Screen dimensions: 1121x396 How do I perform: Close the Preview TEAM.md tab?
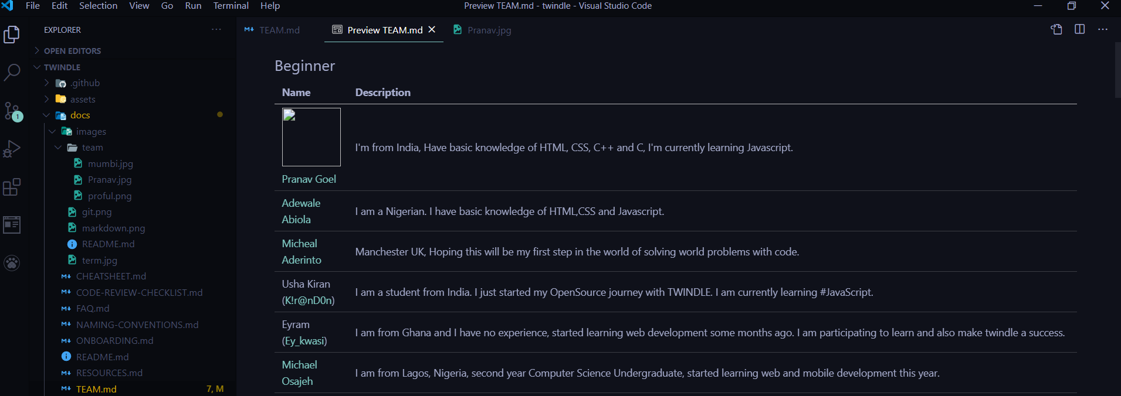tap(432, 29)
